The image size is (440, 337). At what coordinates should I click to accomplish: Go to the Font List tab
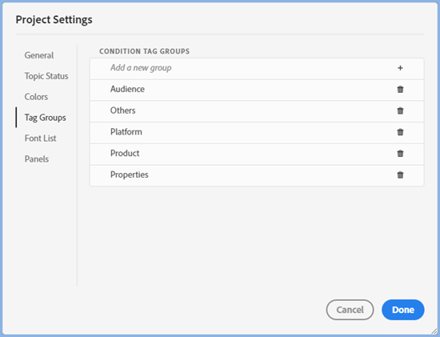[41, 138]
